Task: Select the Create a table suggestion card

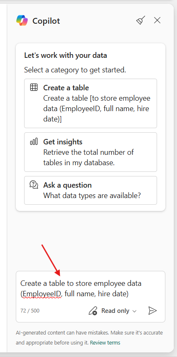Action: [91, 103]
